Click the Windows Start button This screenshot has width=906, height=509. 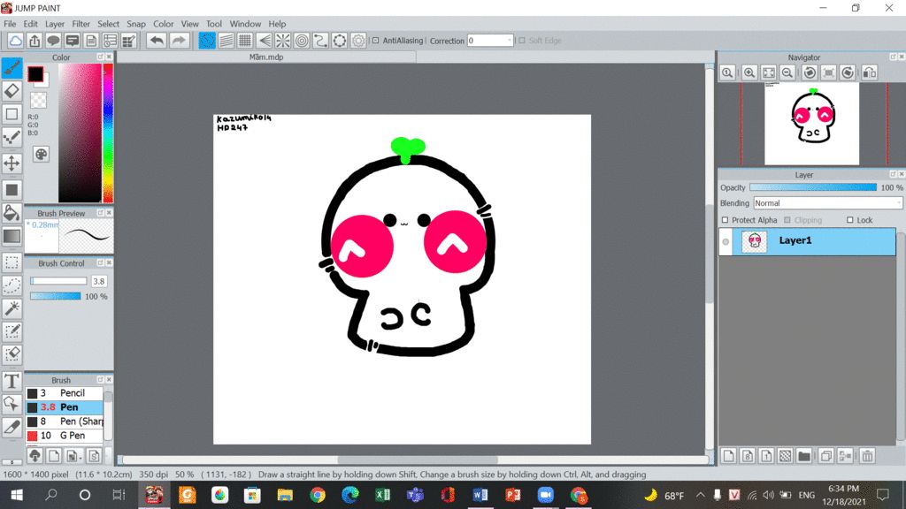[17, 495]
